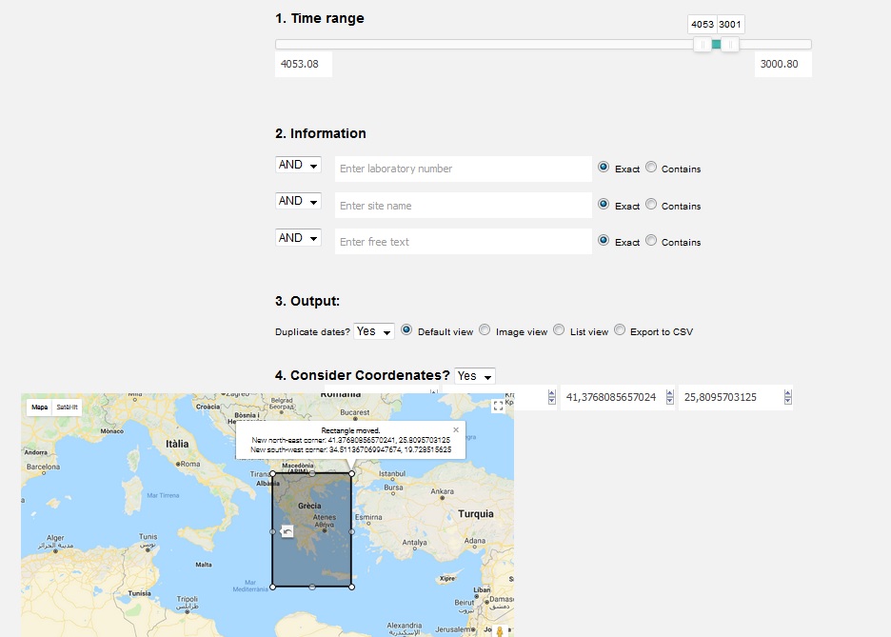Click the 3000.80 time range end field
Viewport: 891px width, 637px height.
pos(783,64)
